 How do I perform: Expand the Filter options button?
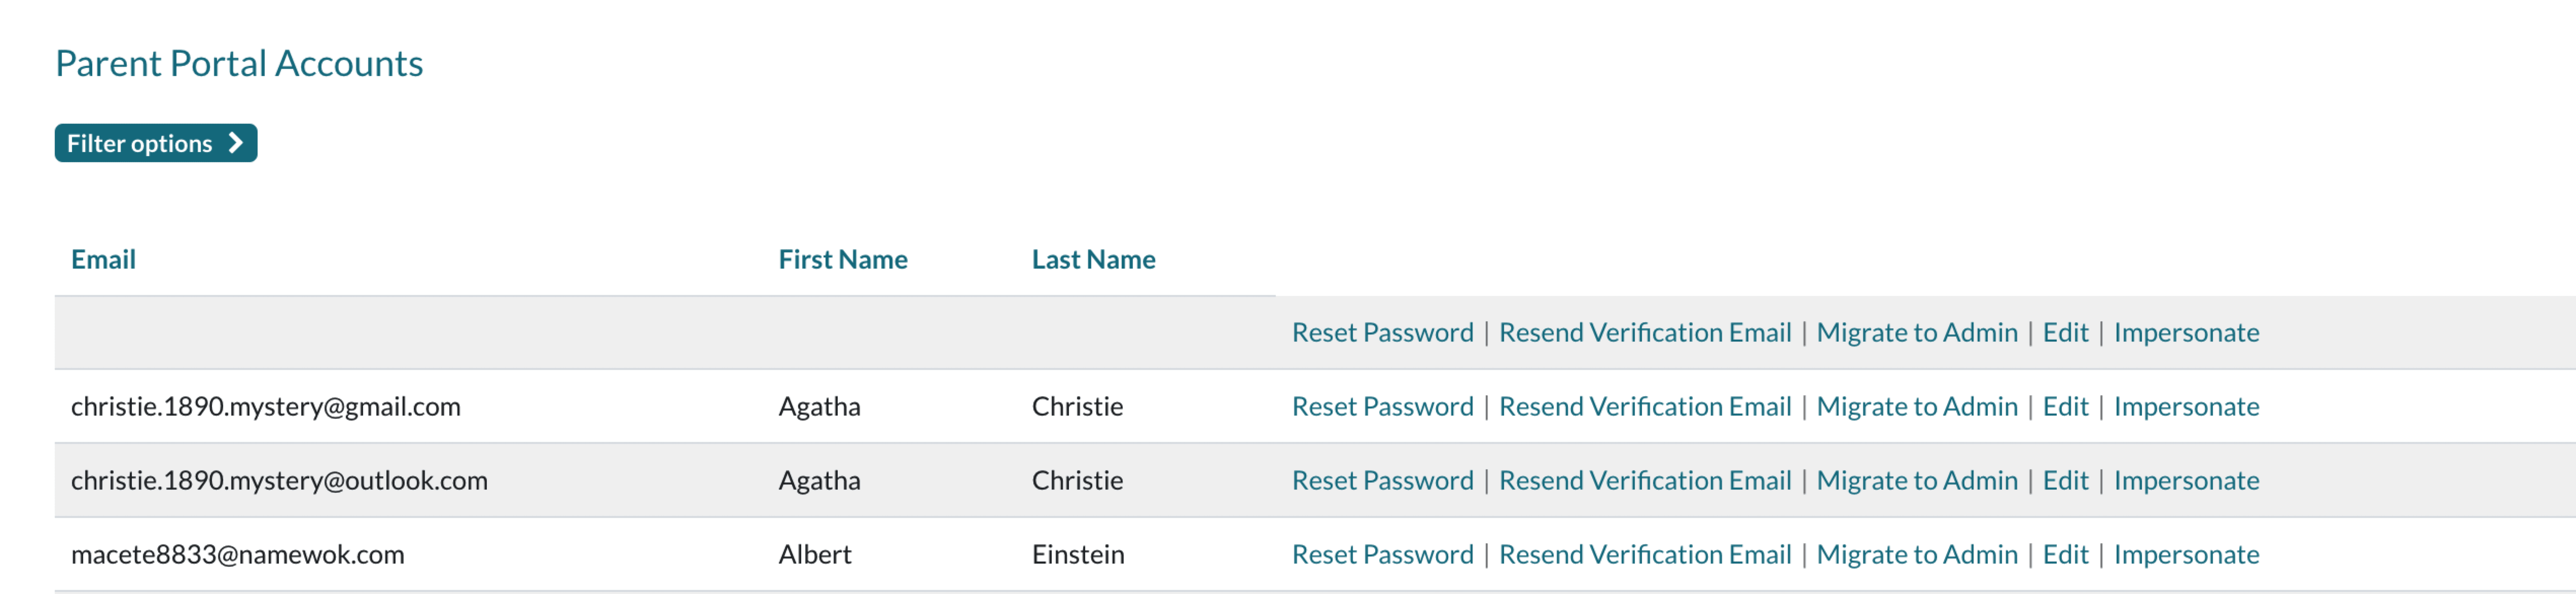155,143
